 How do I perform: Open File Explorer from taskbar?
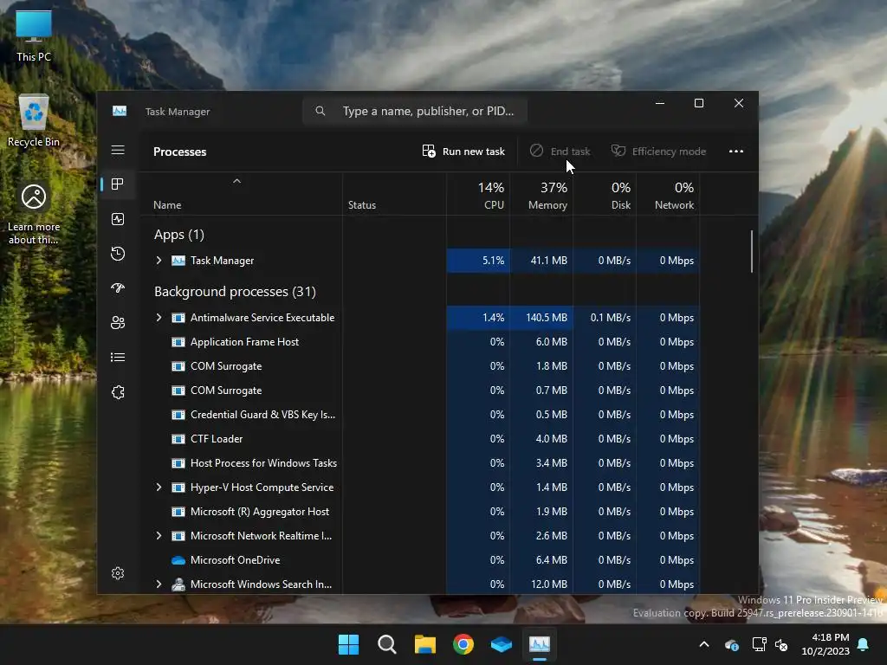(x=424, y=644)
